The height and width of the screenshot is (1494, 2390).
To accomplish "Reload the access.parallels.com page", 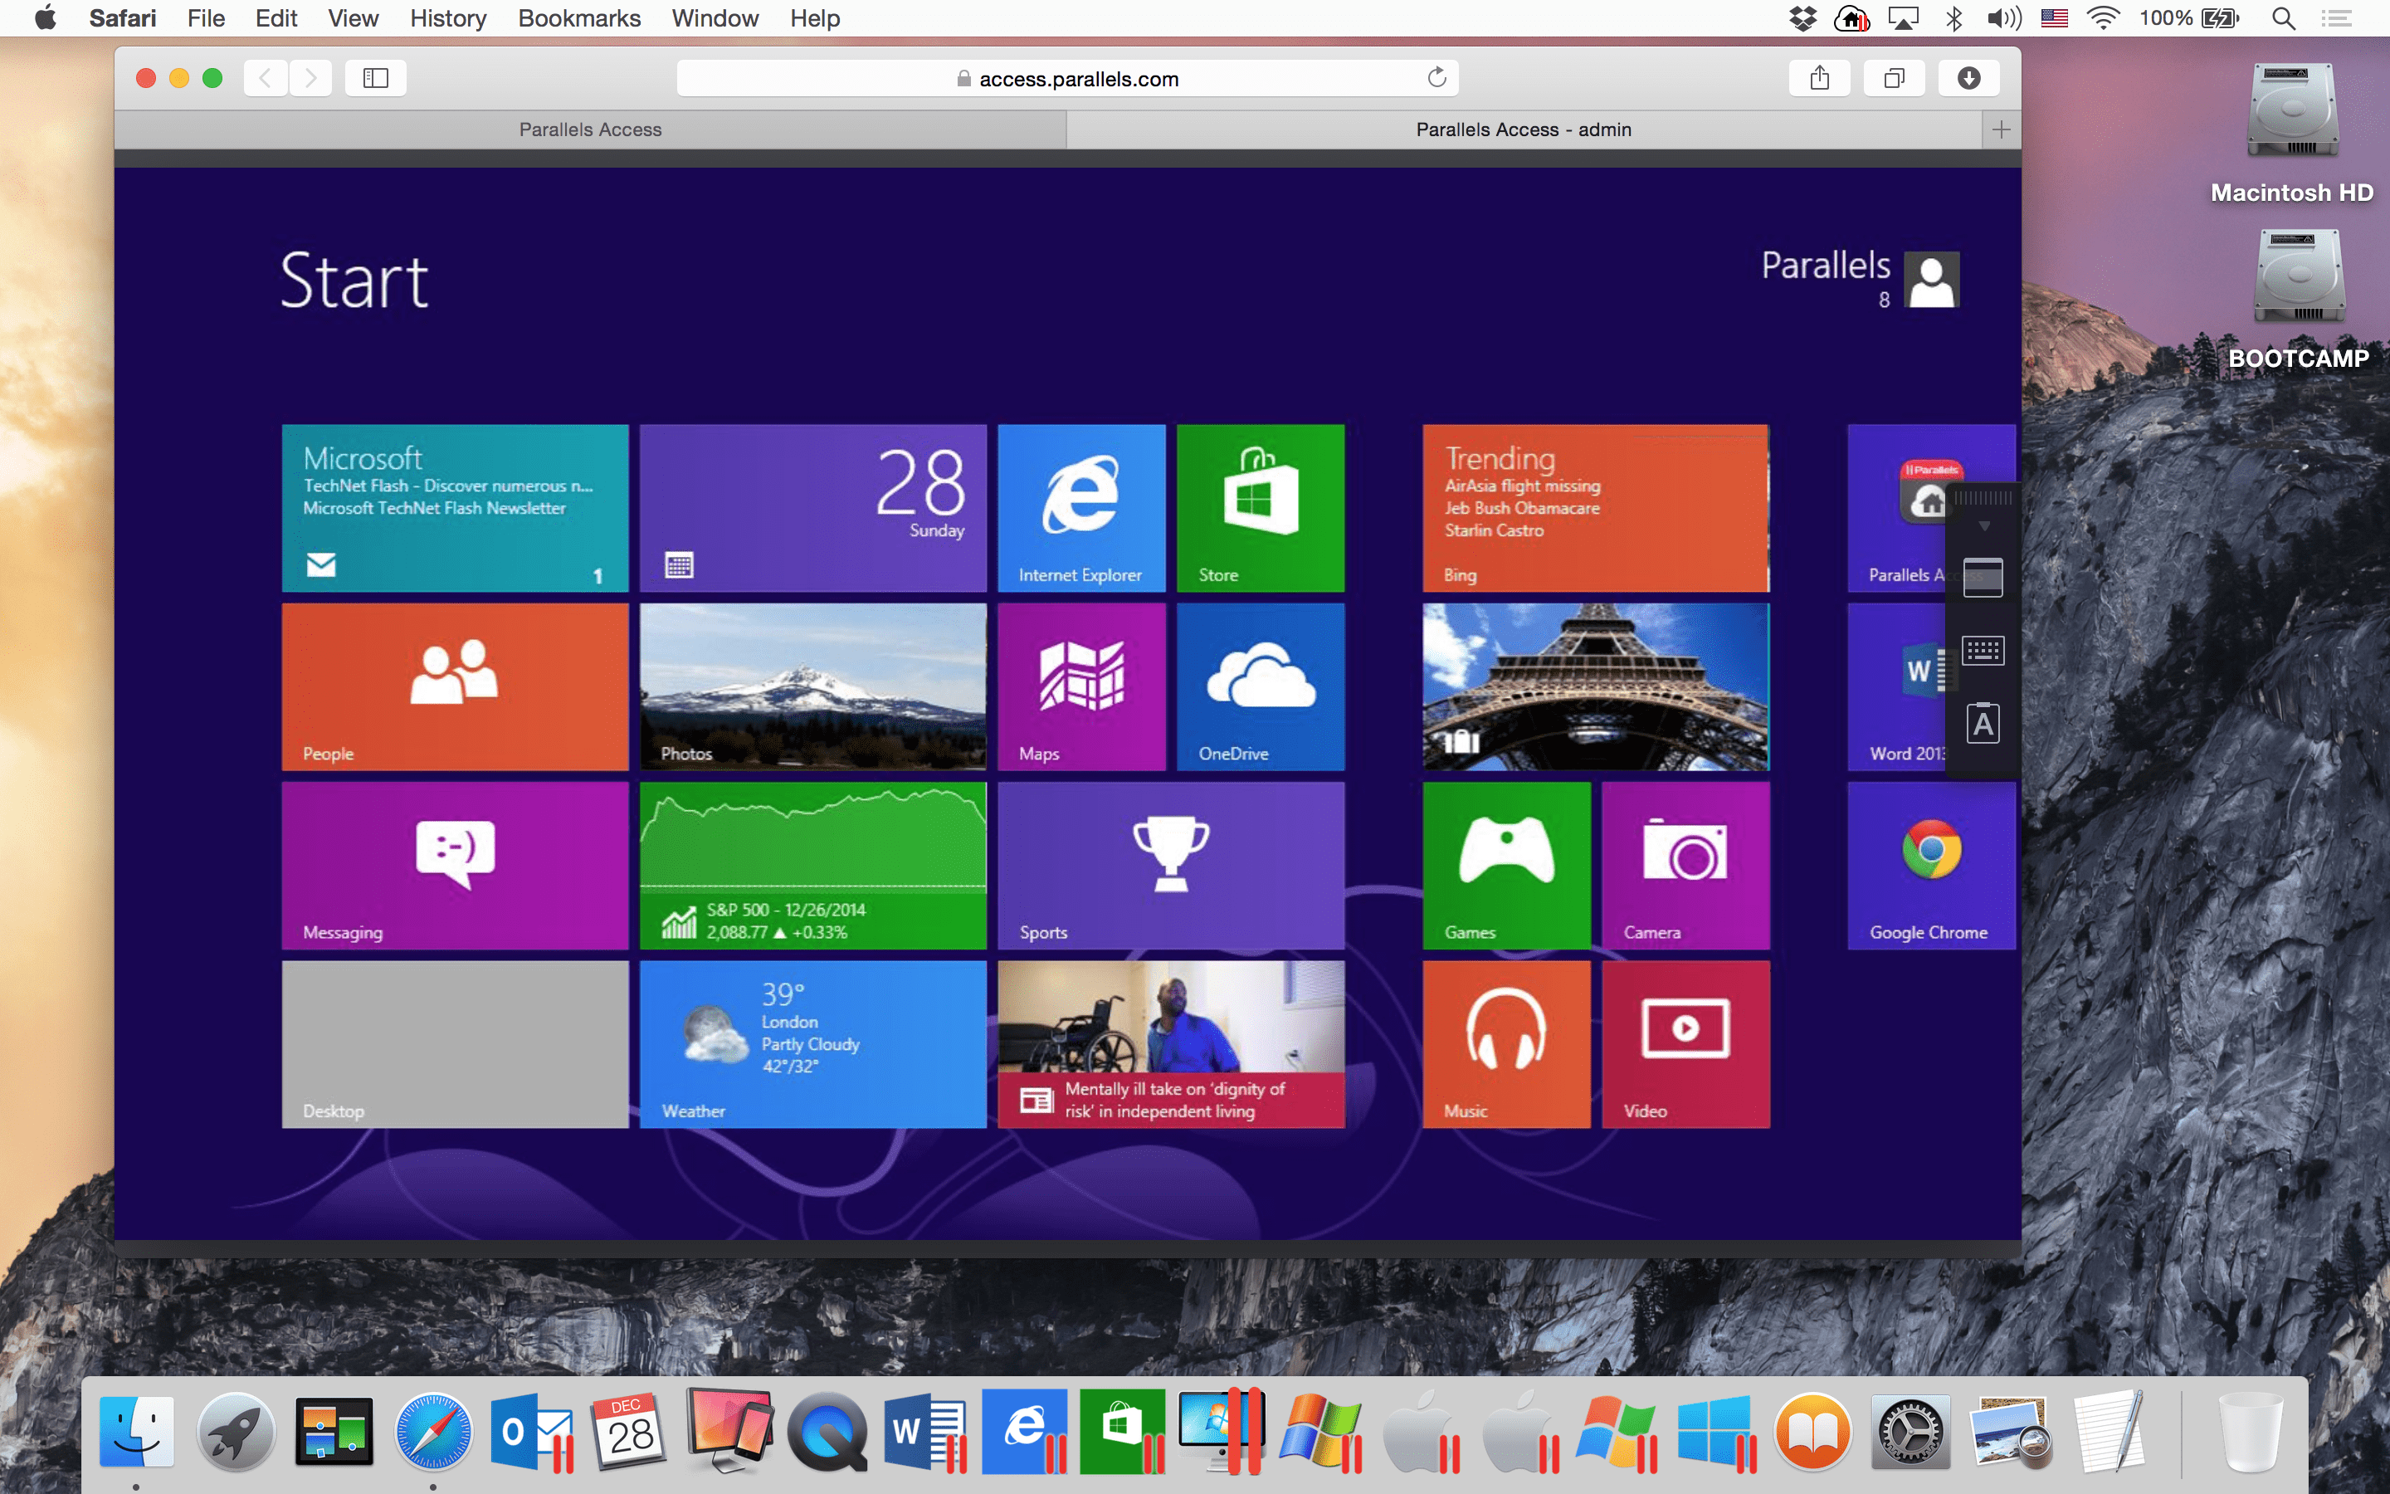I will pyautogui.click(x=1437, y=77).
